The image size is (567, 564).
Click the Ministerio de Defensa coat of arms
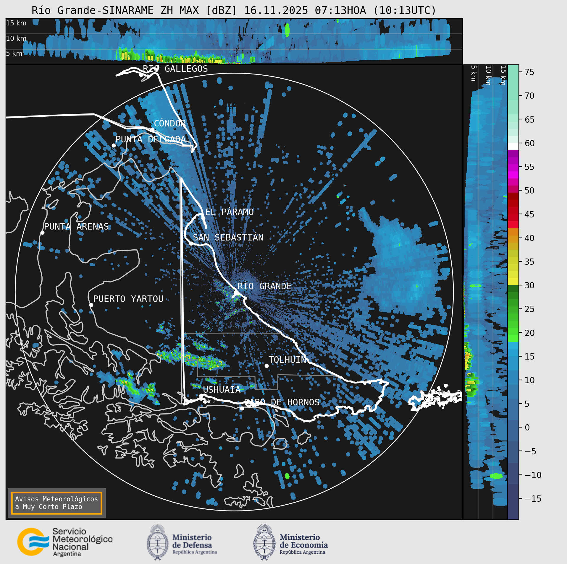pyautogui.click(x=158, y=542)
